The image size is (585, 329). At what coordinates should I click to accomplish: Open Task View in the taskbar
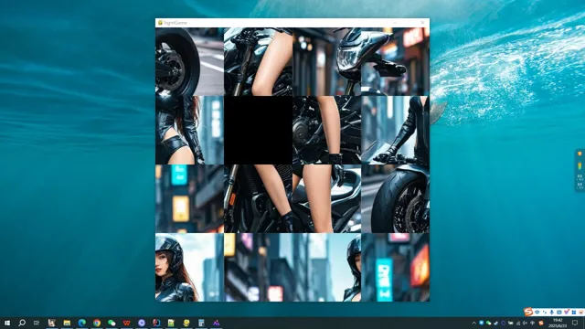37,323
